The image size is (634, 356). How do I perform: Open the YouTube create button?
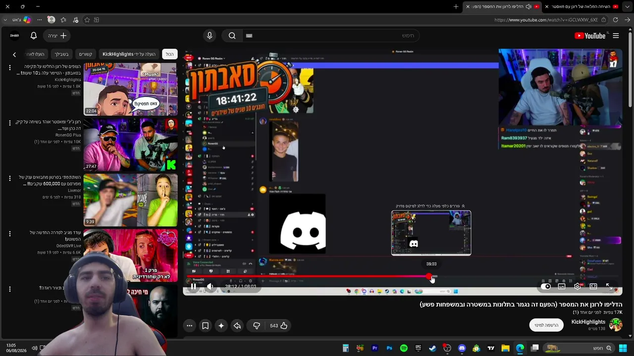(57, 36)
